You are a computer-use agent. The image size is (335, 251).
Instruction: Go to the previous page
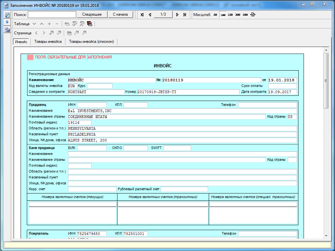[150, 15]
